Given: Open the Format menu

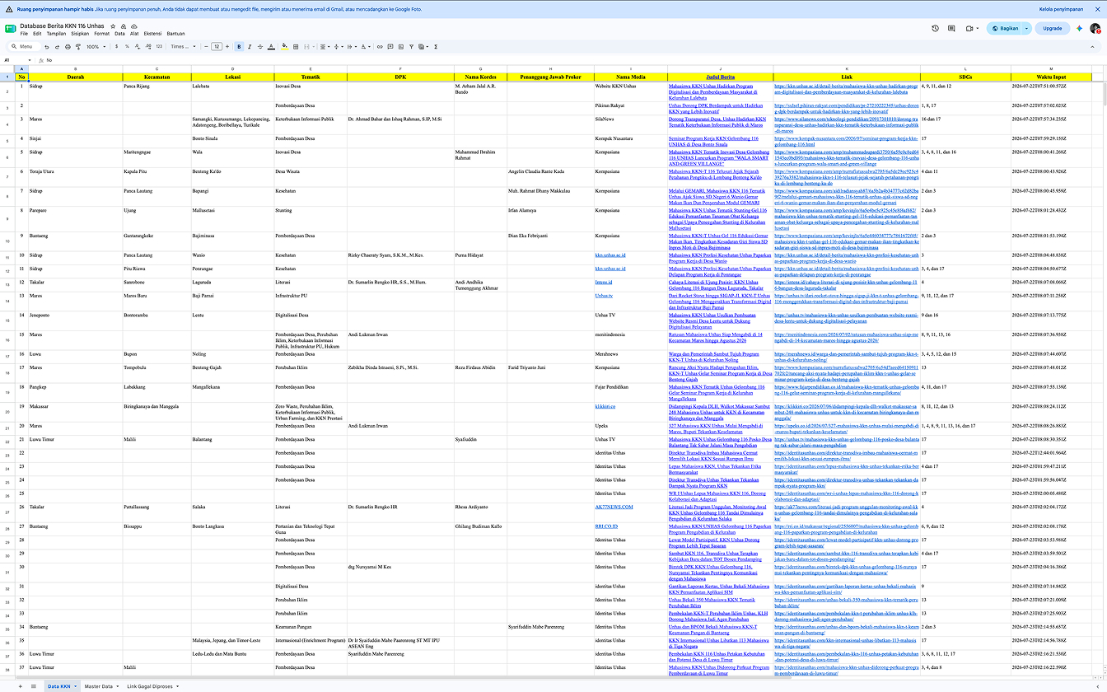Looking at the screenshot, I should pos(101,34).
